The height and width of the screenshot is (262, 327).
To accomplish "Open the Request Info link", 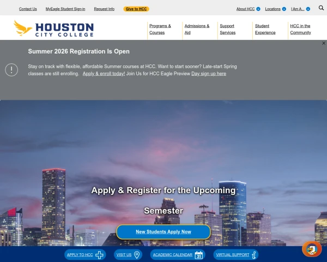I will (x=104, y=9).
